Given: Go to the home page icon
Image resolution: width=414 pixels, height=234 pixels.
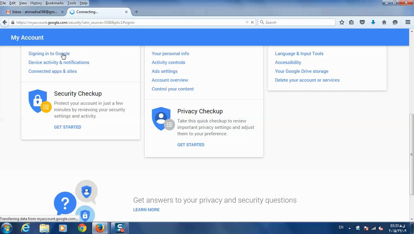Looking at the screenshot, I should click(384, 22).
